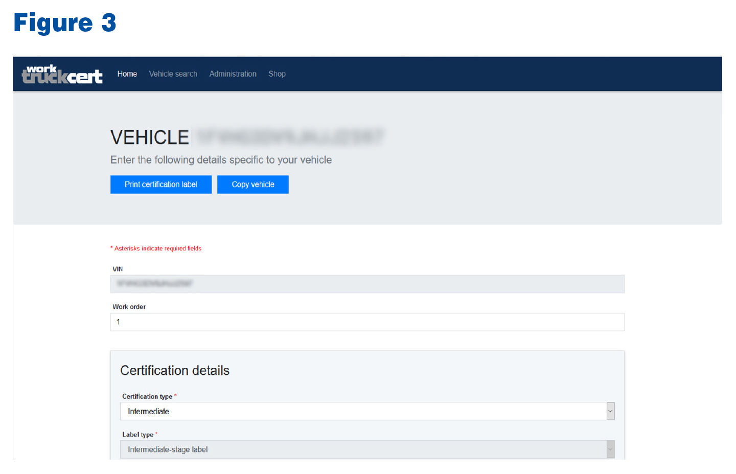Click the 'Label type' label
This screenshot has height=474, width=736.
[x=137, y=435]
